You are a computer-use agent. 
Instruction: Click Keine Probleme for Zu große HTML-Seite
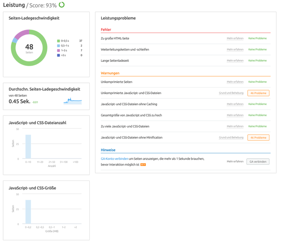pyautogui.click(x=257, y=38)
